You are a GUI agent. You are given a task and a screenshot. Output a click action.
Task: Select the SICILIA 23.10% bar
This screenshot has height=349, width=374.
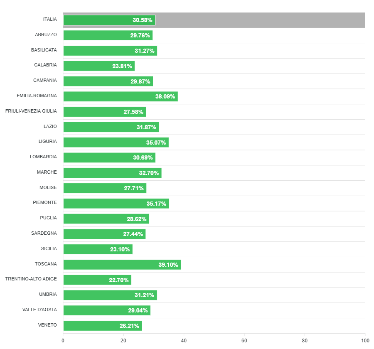(x=98, y=249)
